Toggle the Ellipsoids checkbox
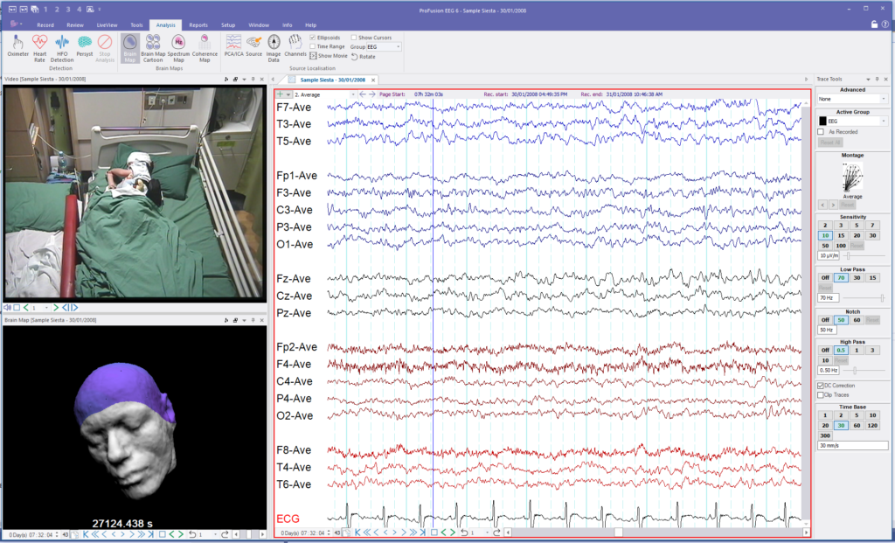Screen dimensions: 895x543 312,38
